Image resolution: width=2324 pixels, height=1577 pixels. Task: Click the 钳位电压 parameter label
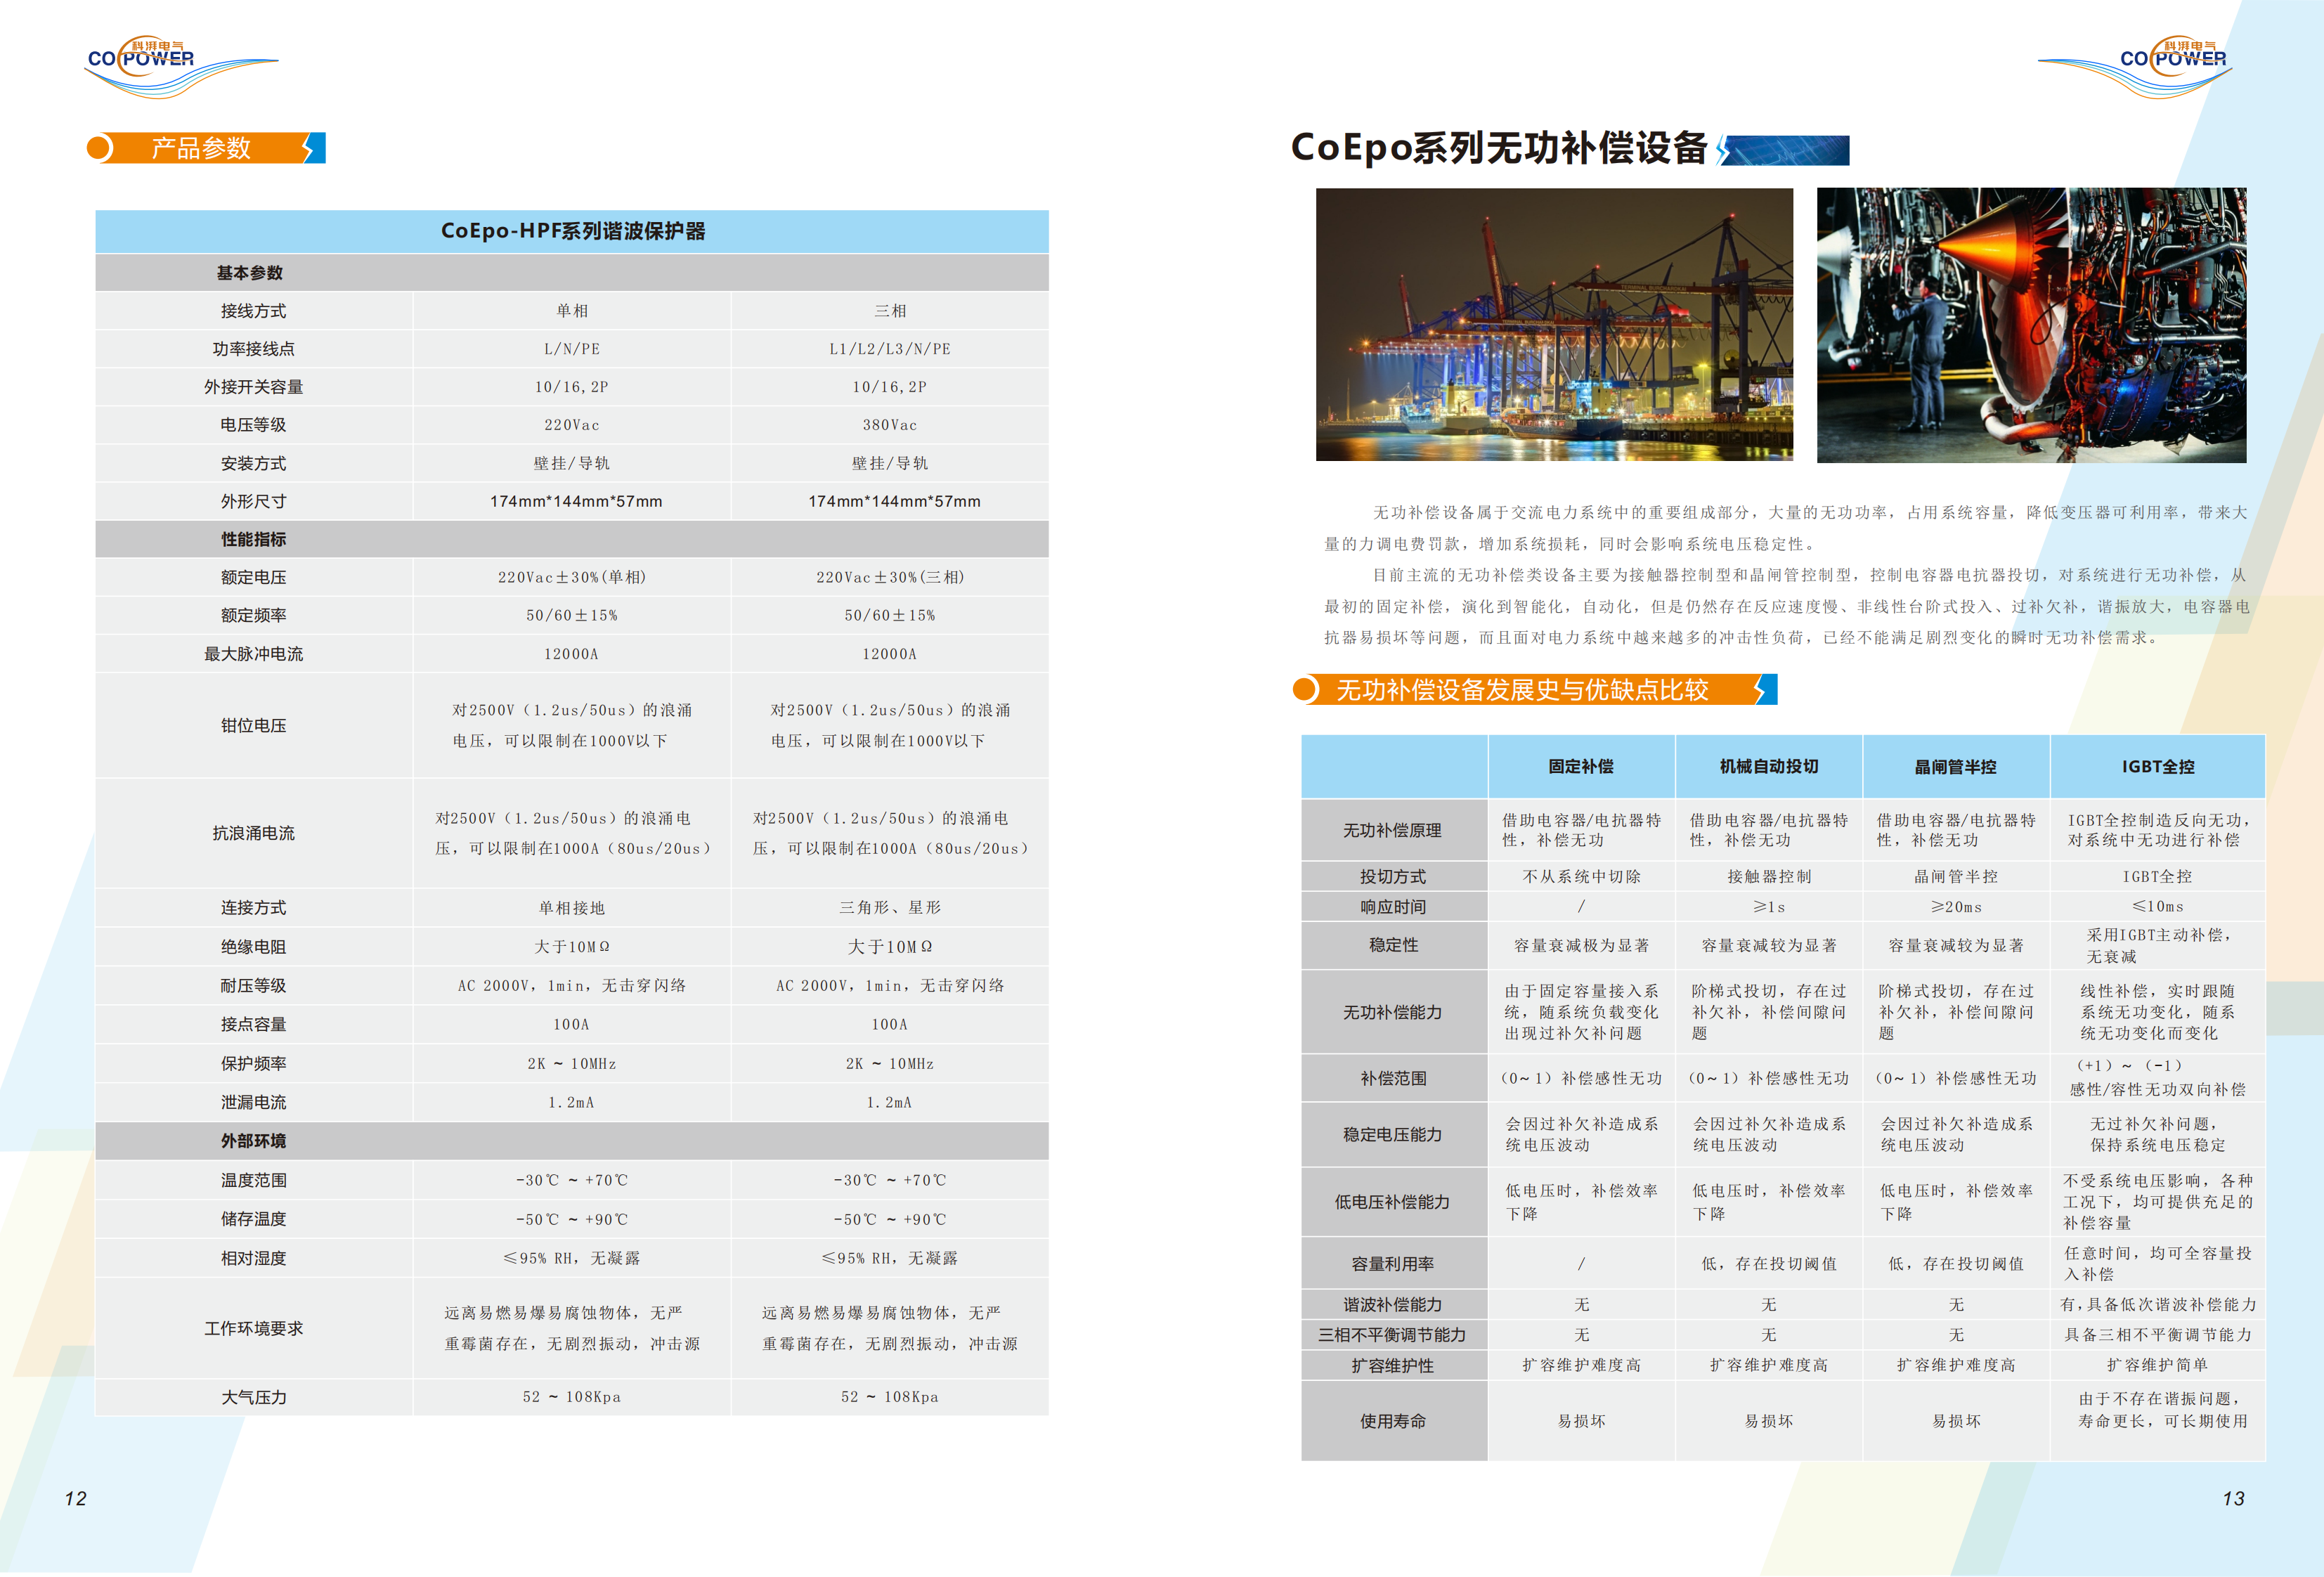click(253, 725)
